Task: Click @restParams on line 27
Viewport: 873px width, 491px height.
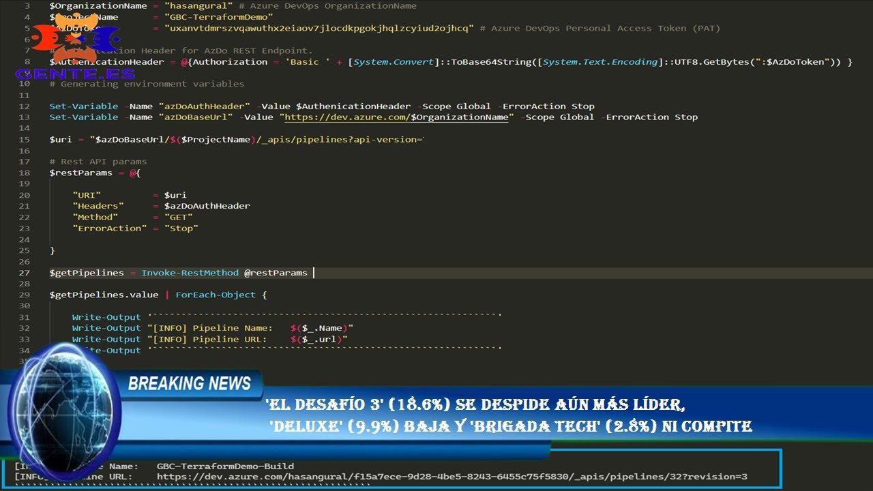Action: [x=276, y=273]
